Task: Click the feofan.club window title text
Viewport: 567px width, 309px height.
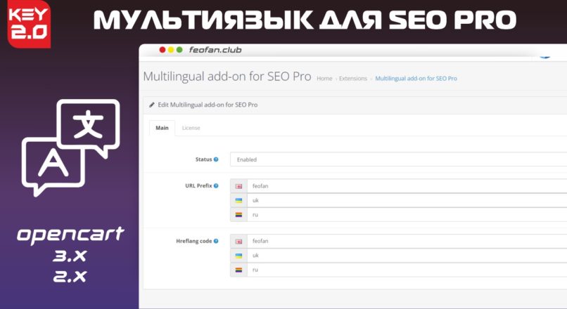Action: click(215, 50)
